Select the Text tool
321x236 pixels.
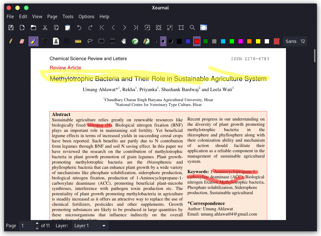45,41
